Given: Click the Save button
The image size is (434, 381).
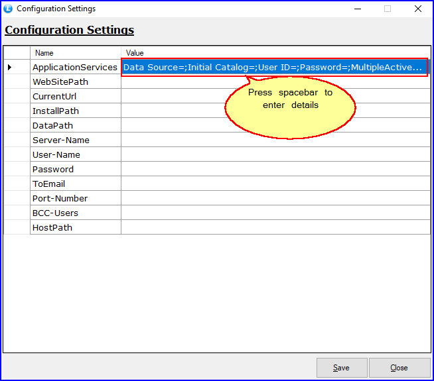Looking at the screenshot, I should 342,368.
